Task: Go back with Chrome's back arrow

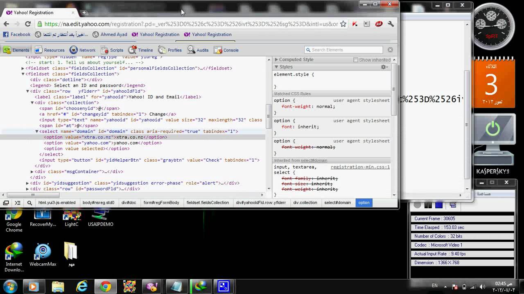Action: (x=7, y=24)
